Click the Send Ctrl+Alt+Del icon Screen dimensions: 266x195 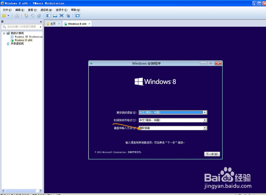[x=16, y=16]
